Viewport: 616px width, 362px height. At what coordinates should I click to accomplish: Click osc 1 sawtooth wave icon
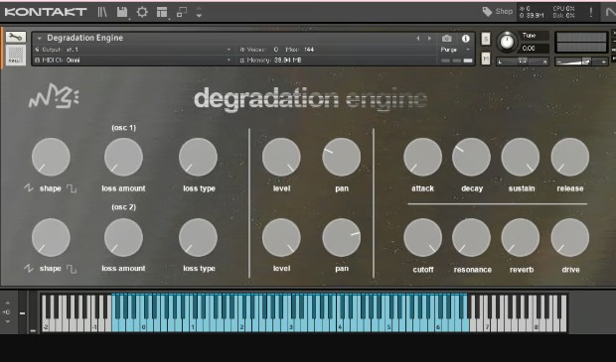[29, 187]
